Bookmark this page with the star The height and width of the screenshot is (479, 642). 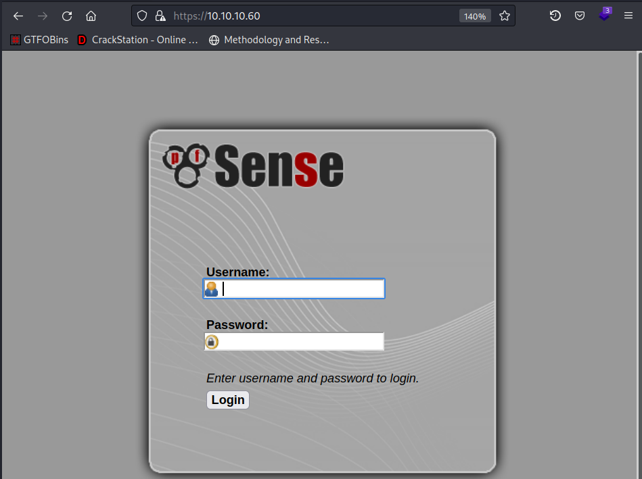point(505,16)
